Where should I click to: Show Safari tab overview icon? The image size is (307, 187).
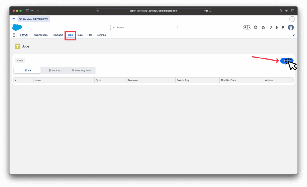point(293,10)
